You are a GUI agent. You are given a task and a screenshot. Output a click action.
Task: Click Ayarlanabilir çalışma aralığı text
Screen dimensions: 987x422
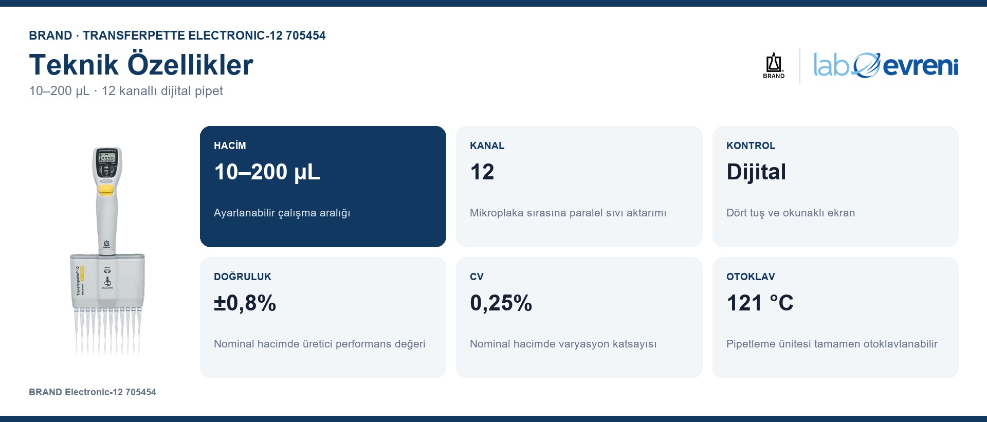tap(282, 213)
